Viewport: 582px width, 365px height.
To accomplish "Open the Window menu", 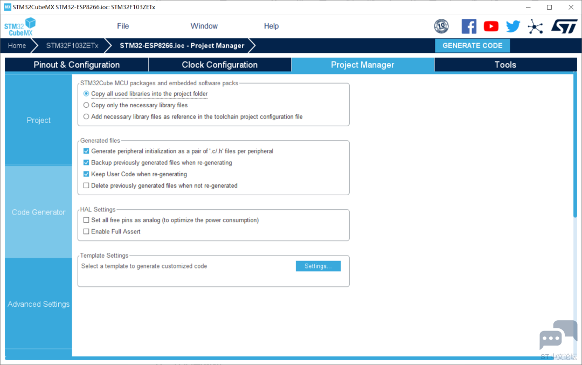I will (204, 26).
